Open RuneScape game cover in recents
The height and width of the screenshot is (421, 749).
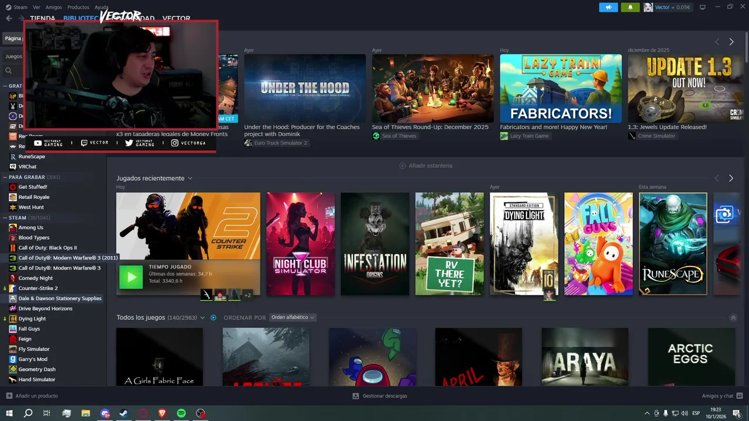(673, 244)
